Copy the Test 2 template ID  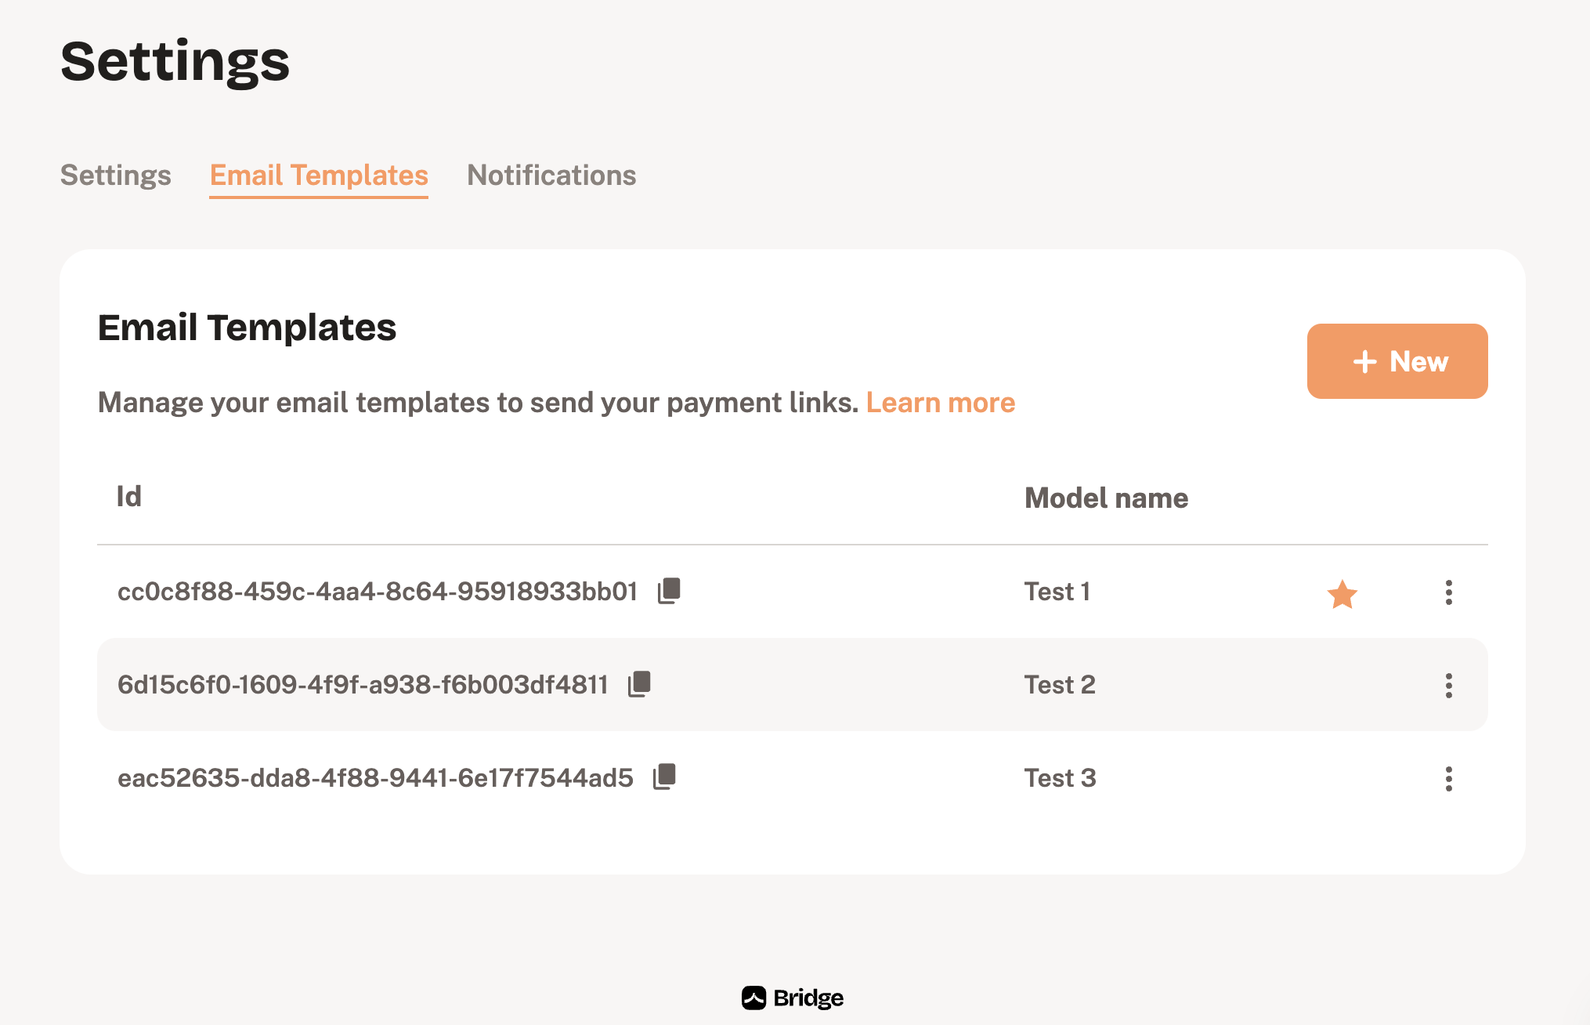(639, 684)
